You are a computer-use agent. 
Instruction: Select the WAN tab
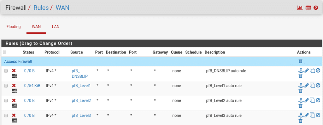[x=36, y=27]
